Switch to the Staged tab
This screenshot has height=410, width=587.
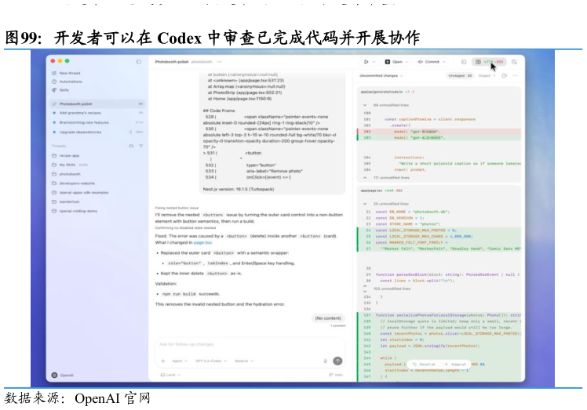click(487, 75)
